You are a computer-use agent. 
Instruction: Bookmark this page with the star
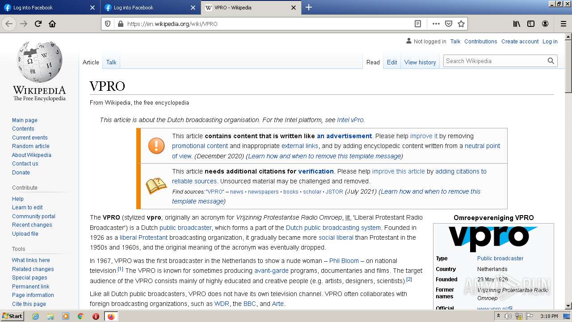tap(461, 24)
